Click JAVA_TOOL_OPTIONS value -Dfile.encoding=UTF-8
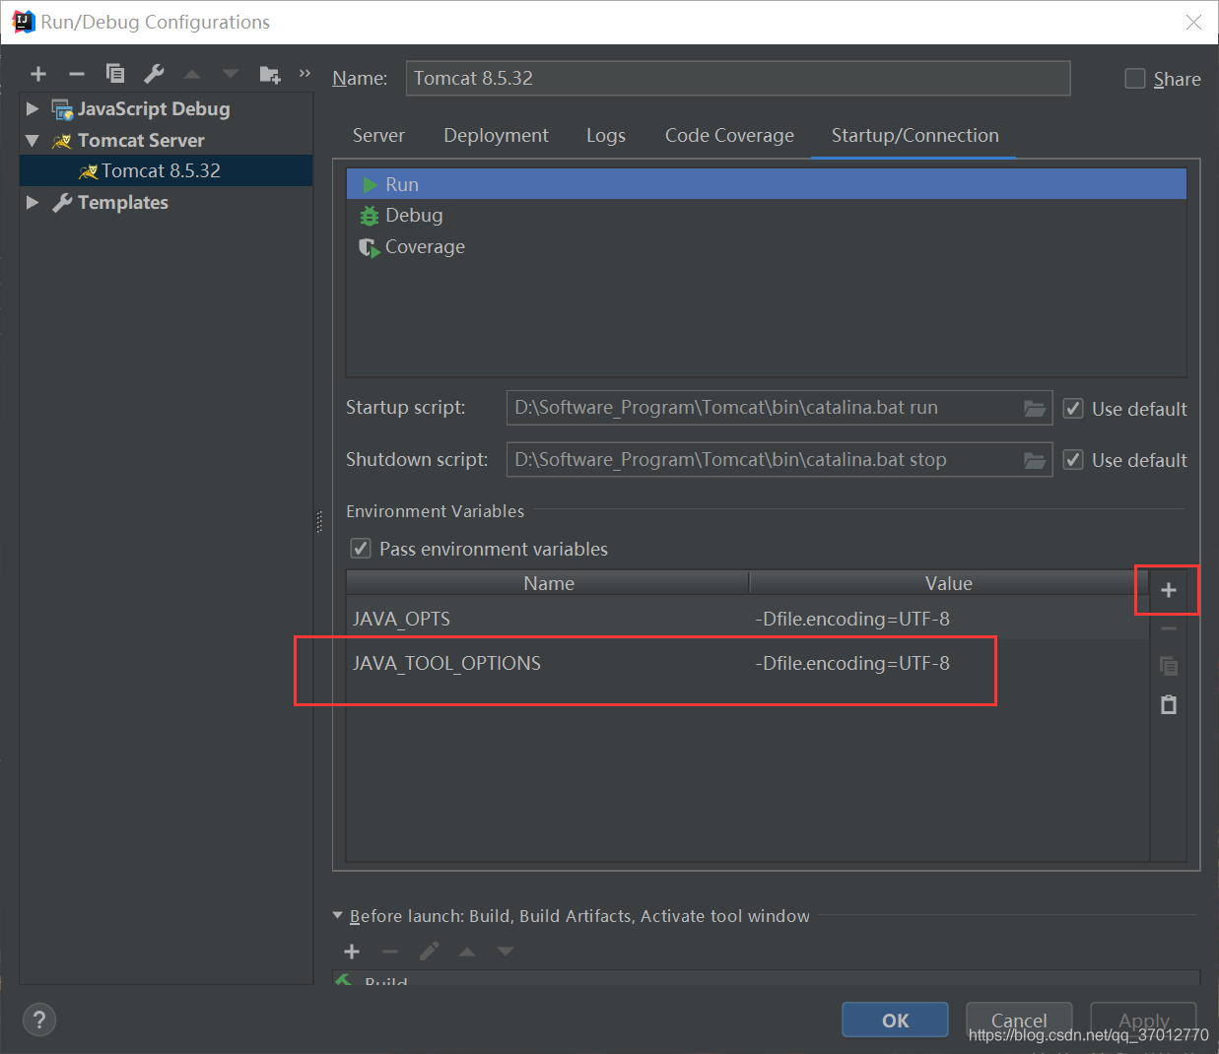Image resolution: width=1219 pixels, height=1054 pixels. pos(852,663)
